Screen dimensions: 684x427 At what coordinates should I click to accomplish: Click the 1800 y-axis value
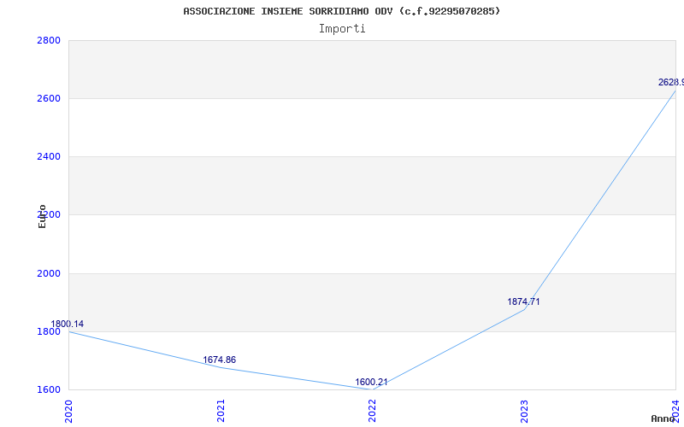point(49,331)
